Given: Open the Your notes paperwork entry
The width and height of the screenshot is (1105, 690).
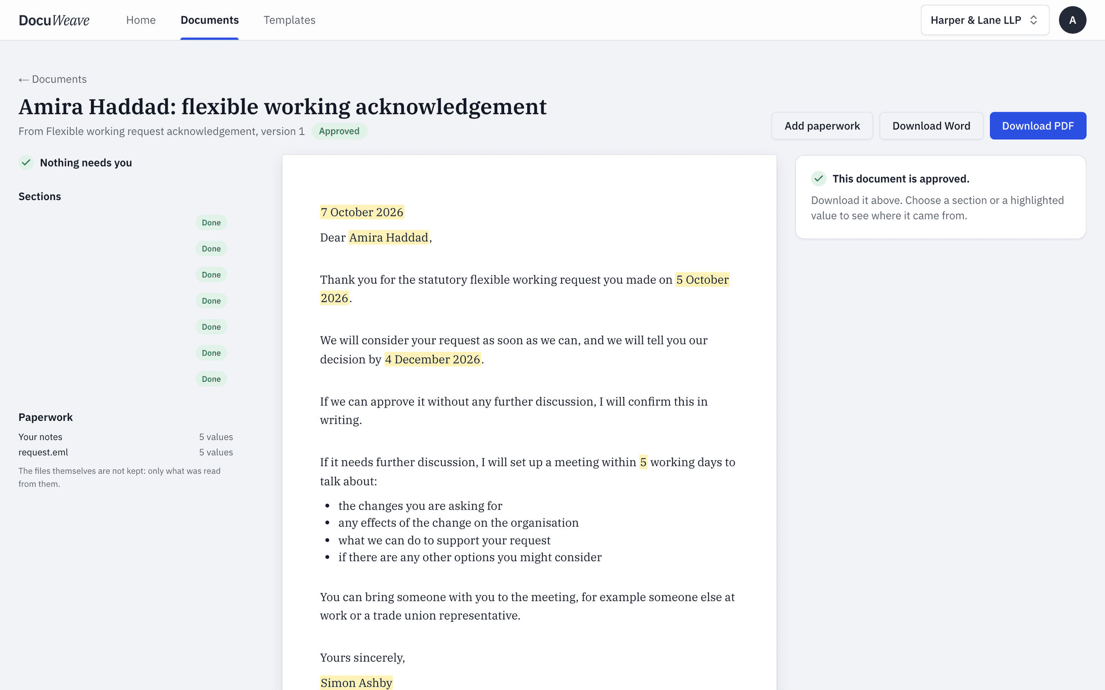Looking at the screenshot, I should pyautogui.click(x=126, y=437).
